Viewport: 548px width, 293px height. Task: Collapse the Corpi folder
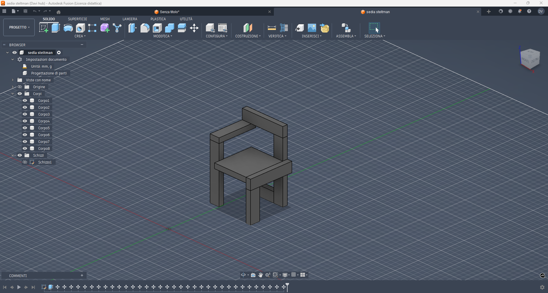(13, 94)
